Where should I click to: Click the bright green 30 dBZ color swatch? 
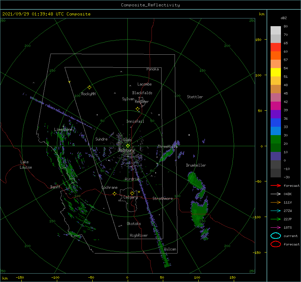276,139
